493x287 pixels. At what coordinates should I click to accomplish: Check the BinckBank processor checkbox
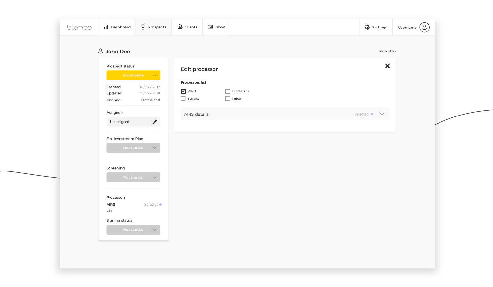(228, 91)
